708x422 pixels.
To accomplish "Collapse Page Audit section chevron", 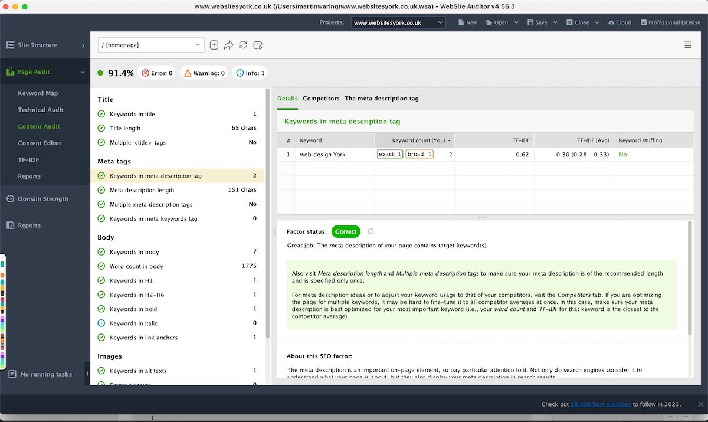I will (83, 72).
